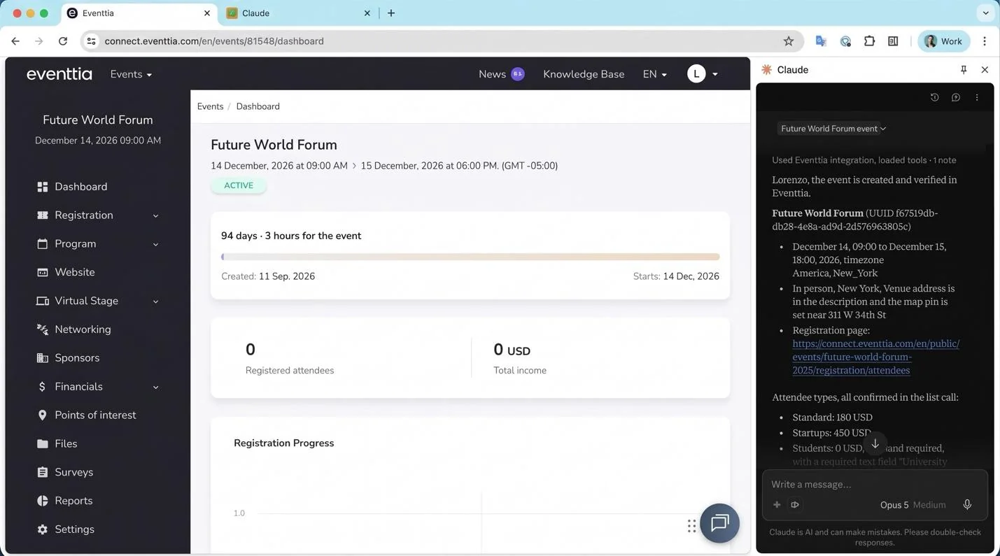
Task: Click the Total income value
Action: (512, 350)
